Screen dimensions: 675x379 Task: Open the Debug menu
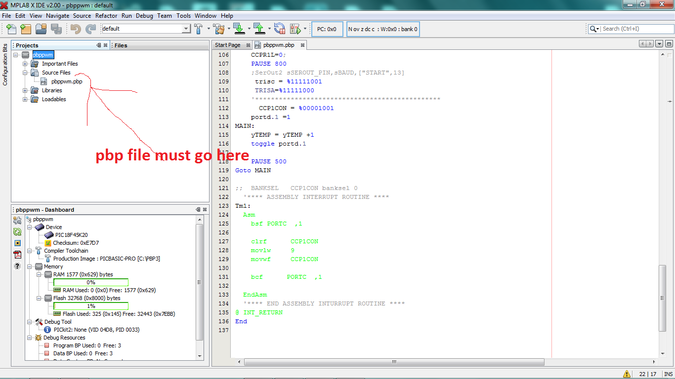pos(144,16)
